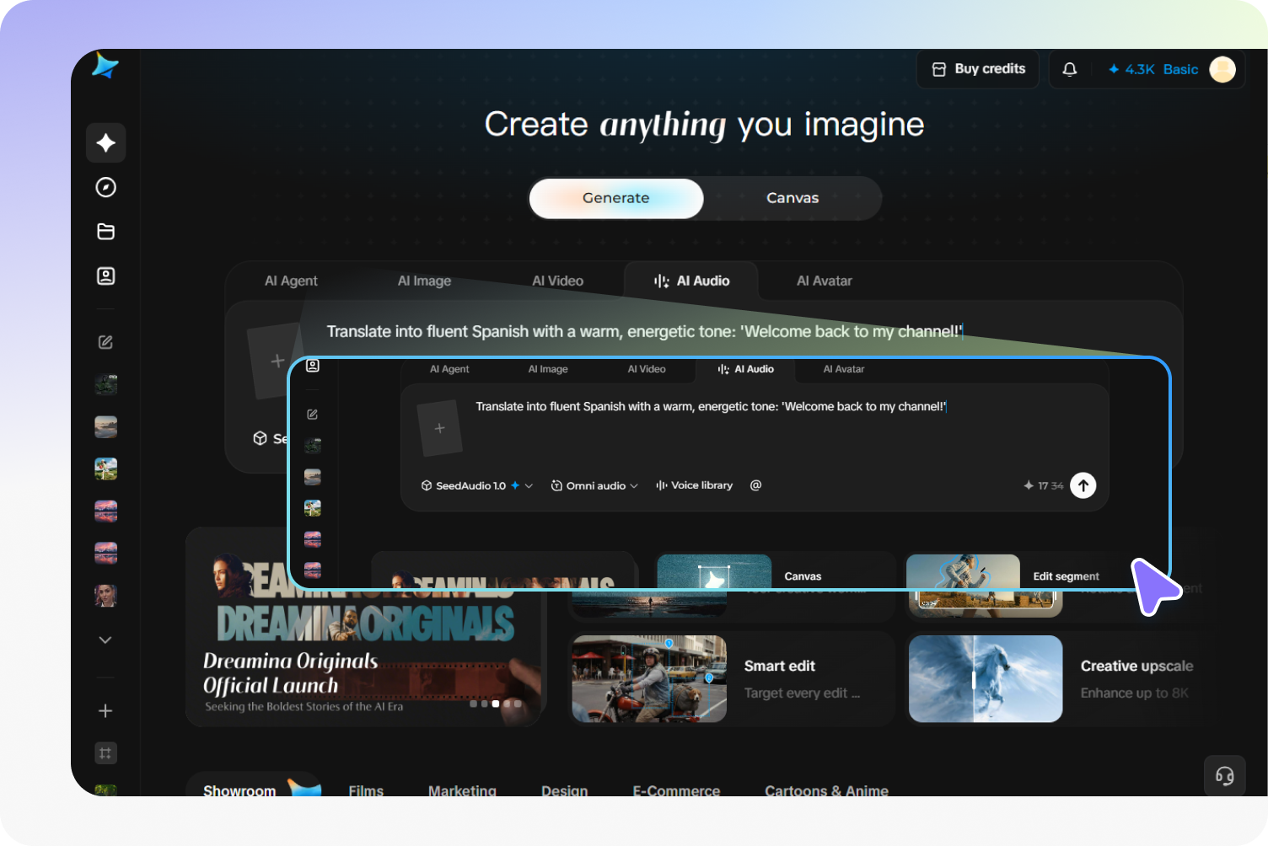Click the Buy credits button
The width and height of the screenshot is (1268, 846).
tap(978, 69)
